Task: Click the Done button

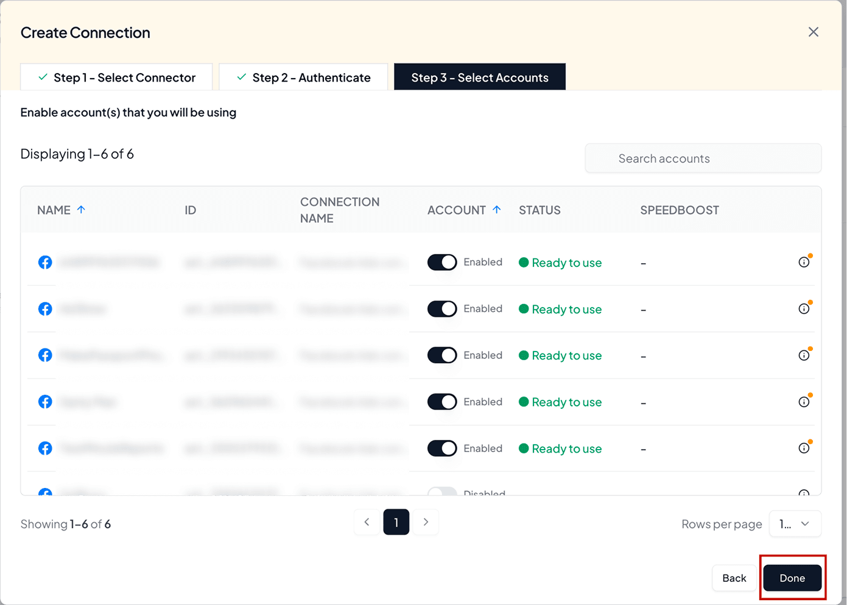Action: pos(792,578)
